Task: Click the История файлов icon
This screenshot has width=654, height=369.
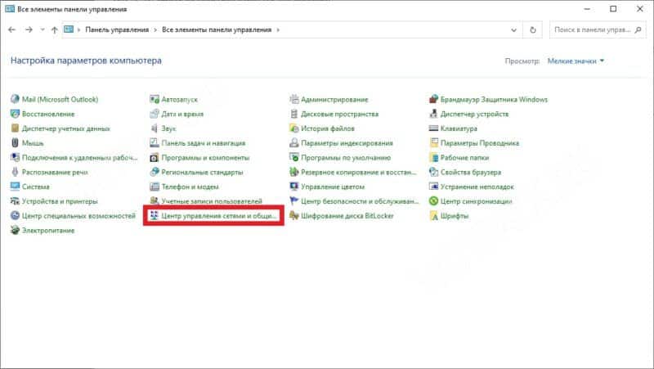Action: coord(294,129)
